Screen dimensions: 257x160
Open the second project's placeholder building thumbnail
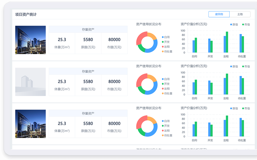click(x=31, y=82)
